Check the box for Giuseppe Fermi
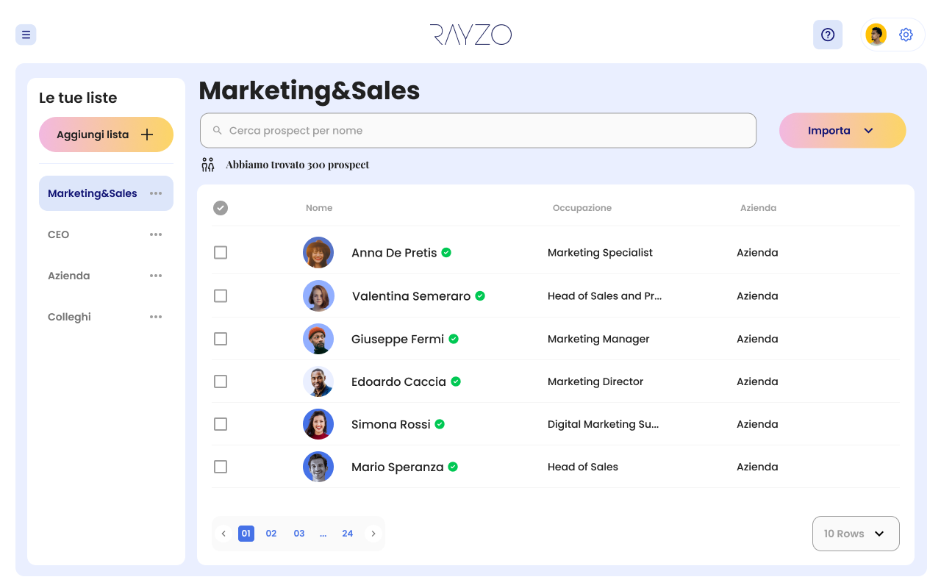Image resolution: width=941 pixels, height=588 pixels. click(221, 339)
